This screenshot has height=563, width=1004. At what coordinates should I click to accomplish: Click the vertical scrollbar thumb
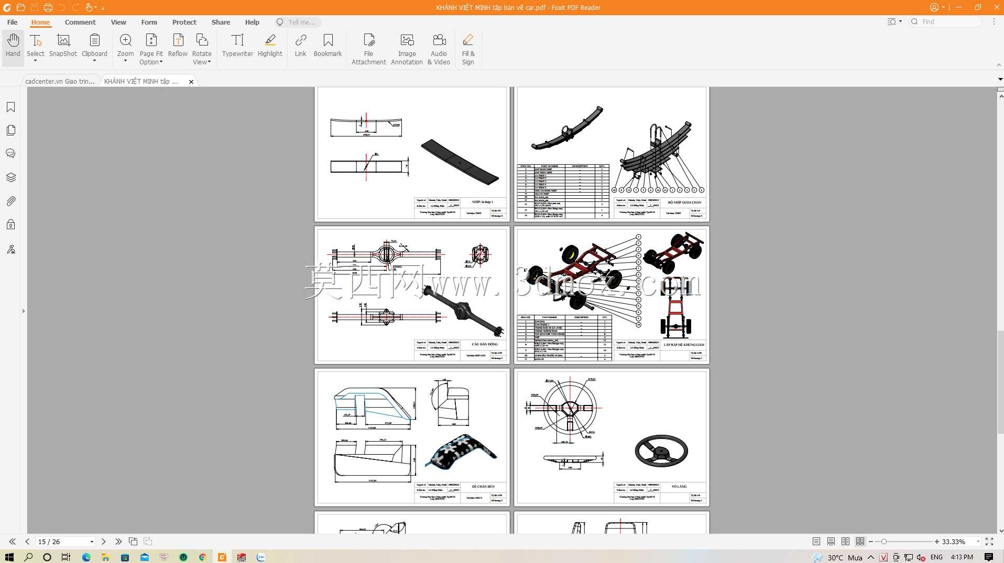click(x=1000, y=382)
